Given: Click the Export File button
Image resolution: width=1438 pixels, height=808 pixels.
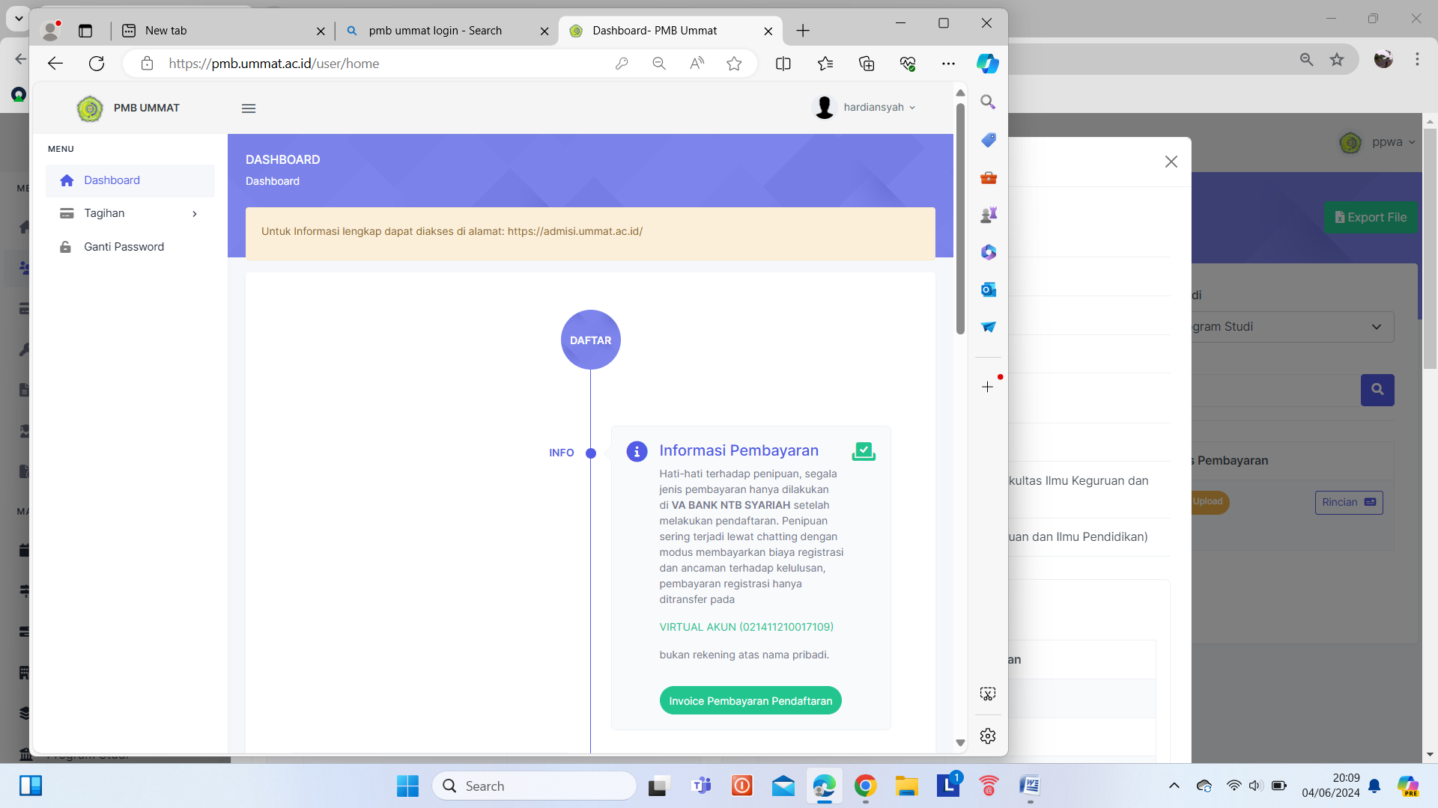Looking at the screenshot, I should pos(1370,218).
